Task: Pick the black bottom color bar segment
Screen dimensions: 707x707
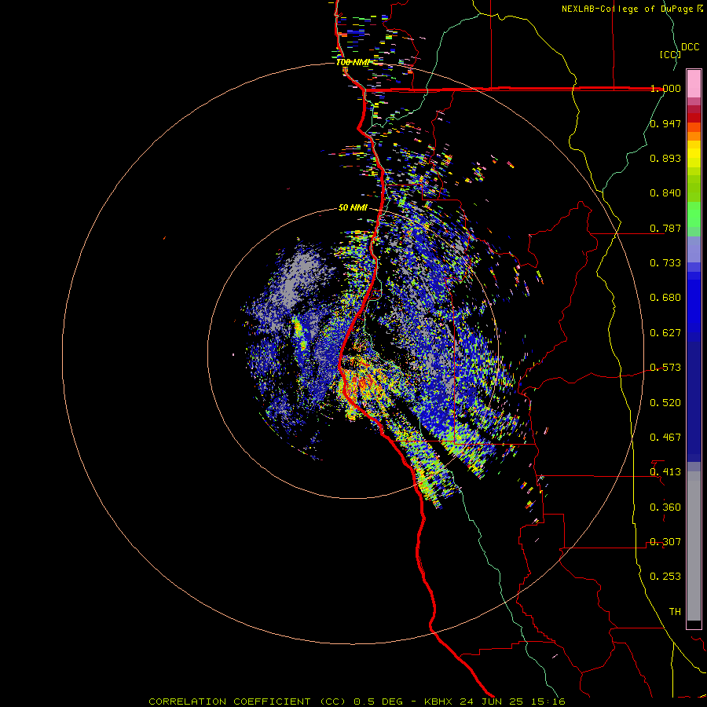Action: (x=694, y=624)
